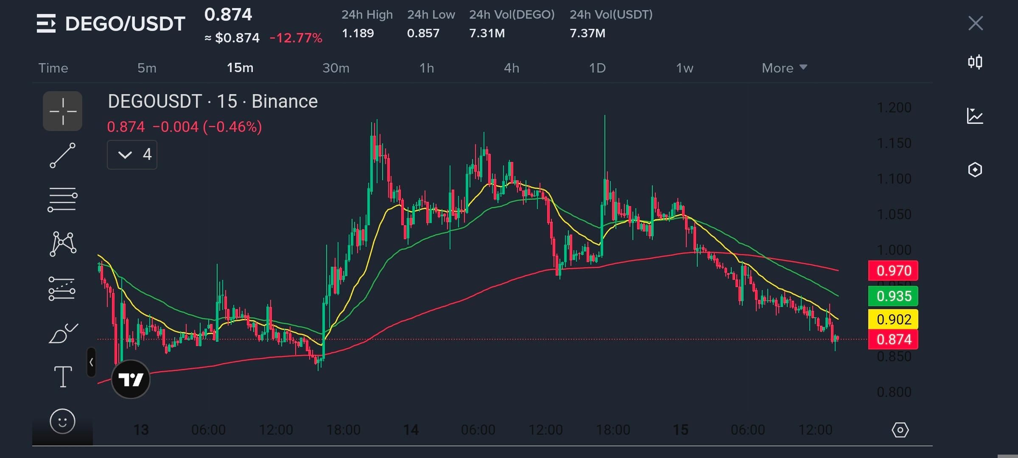Collapse the drawing toolbar side arrow
The image size is (1018, 458).
click(91, 362)
